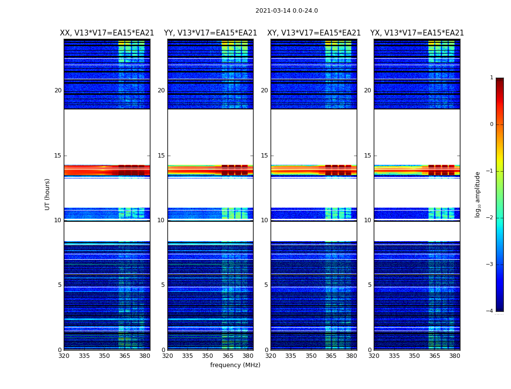Click the XX polarization panel title

click(107, 33)
